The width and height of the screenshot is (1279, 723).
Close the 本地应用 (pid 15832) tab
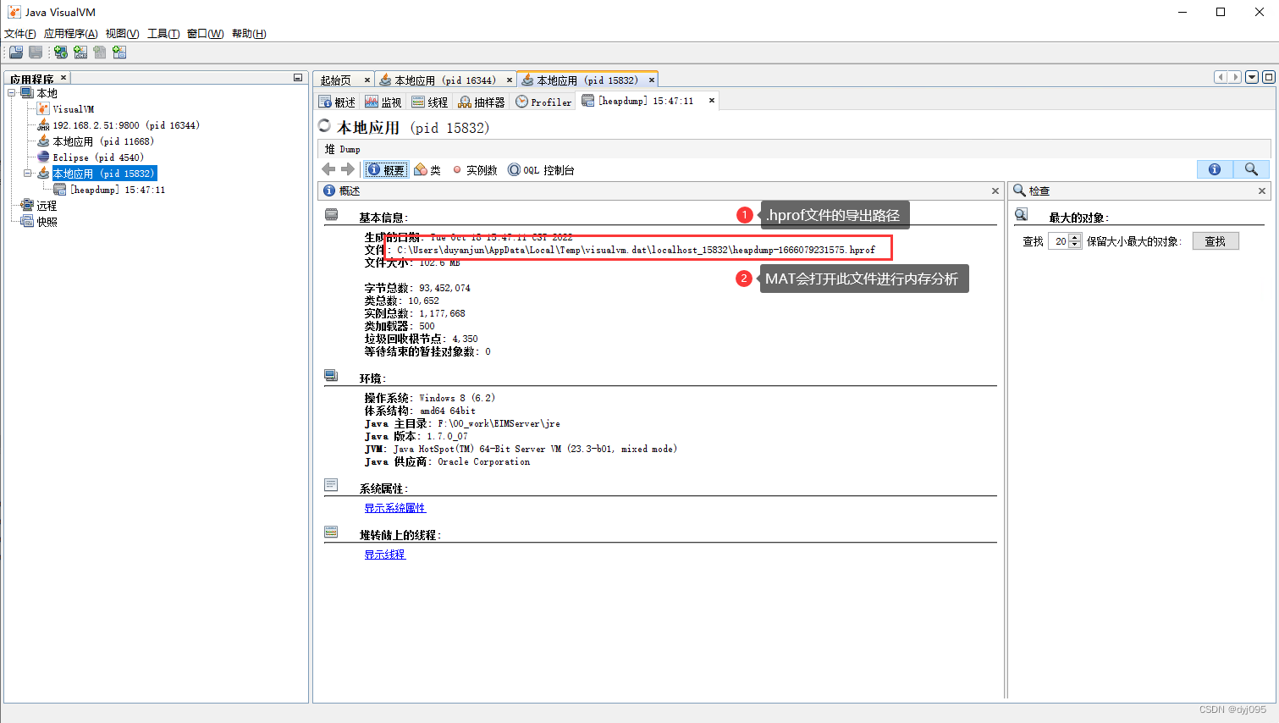[652, 80]
